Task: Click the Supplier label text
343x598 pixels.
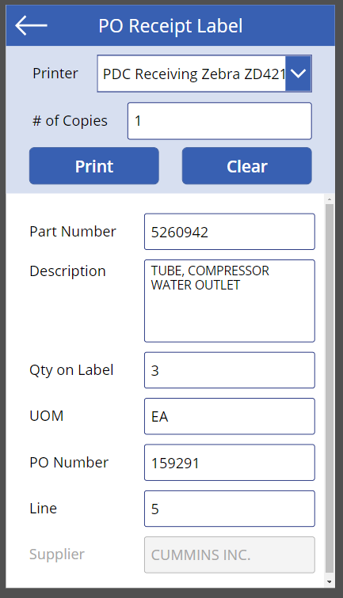Action: (x=57, y=554)
